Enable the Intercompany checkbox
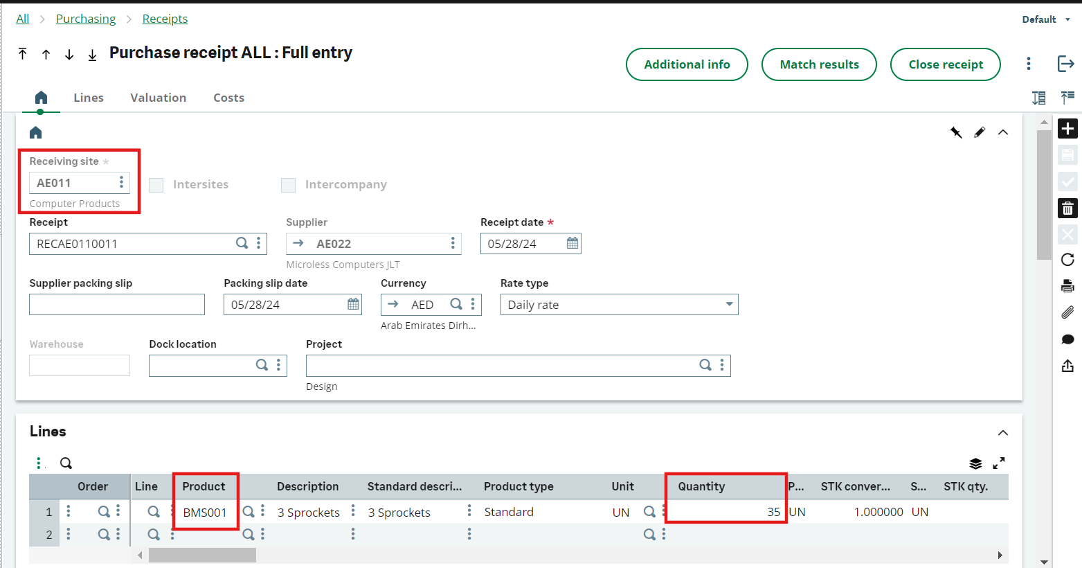 [x=288, y=185]
